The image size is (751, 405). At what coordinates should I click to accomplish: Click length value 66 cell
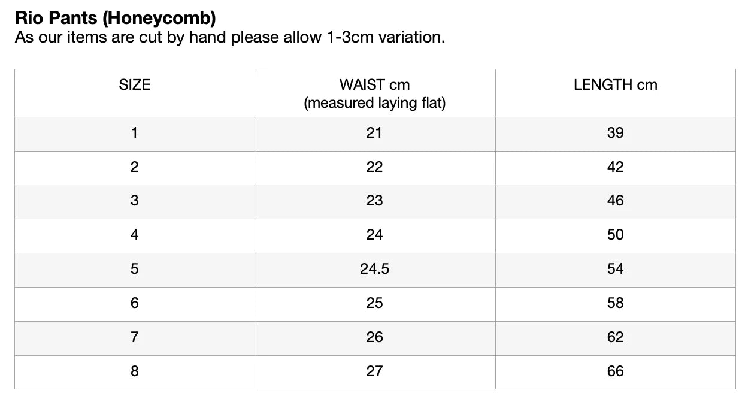coord(615,371)
